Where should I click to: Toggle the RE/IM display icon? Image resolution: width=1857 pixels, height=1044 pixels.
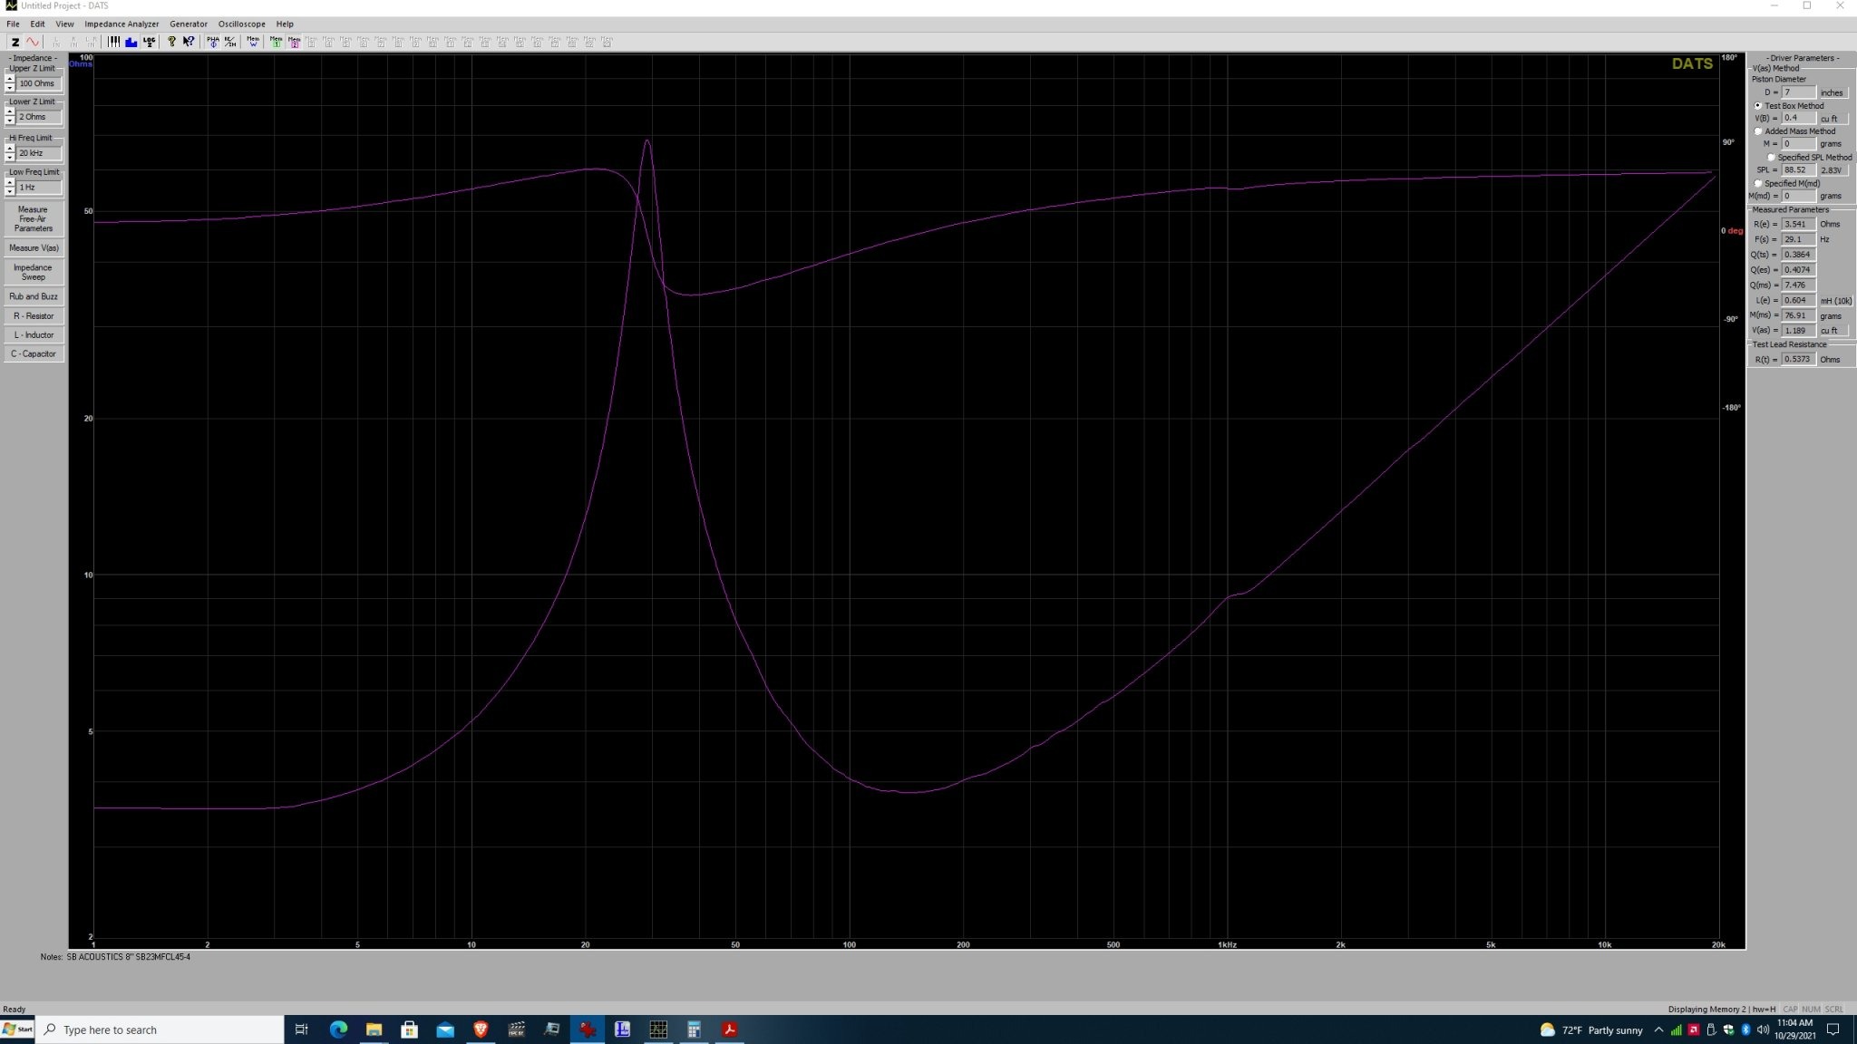[230, 42]
